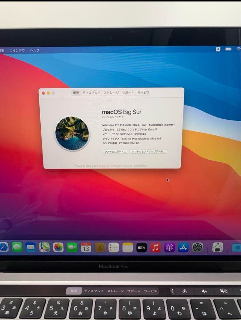Switch to the ストレージ tab in window
Image resolution: width=241 pixels, height=320 pixels.
point(111,93)
